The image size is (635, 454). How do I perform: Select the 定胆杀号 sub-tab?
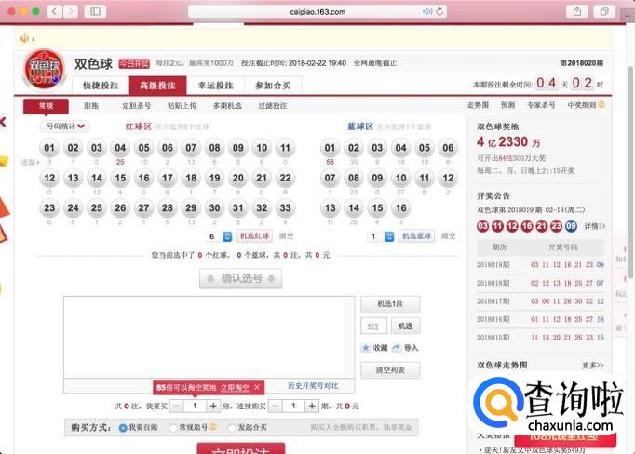(137, 106)
